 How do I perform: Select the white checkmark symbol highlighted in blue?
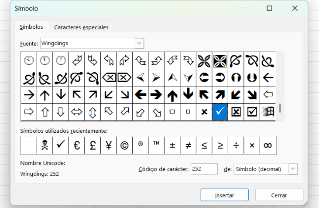220,112
